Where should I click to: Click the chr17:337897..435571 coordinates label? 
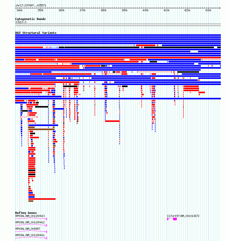click(31, 5)
